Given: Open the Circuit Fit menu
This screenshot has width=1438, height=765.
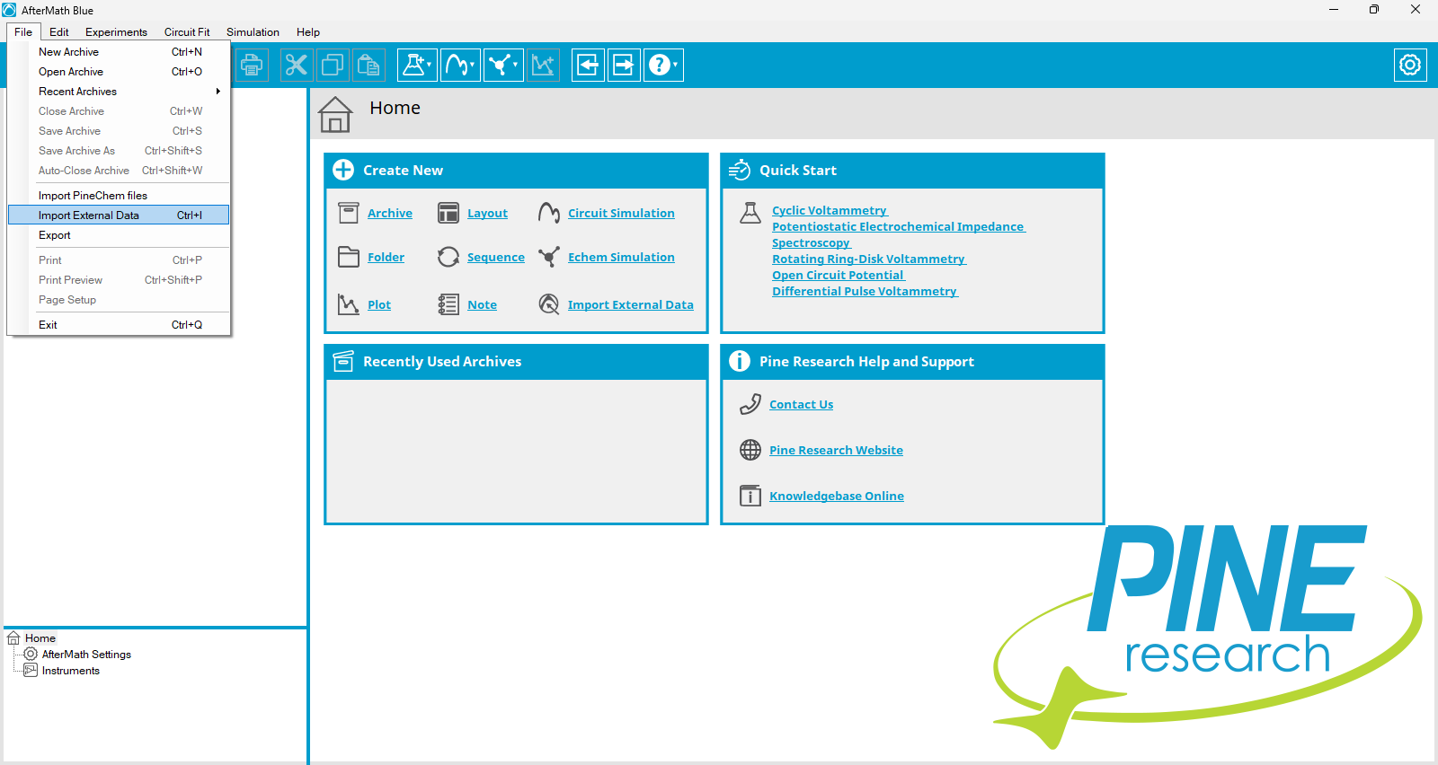Looking at the screenshot, I should [x=187, y=32].
